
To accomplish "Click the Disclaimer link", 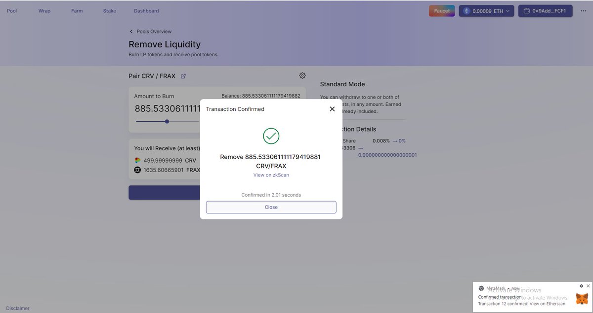I will point(18,309).
